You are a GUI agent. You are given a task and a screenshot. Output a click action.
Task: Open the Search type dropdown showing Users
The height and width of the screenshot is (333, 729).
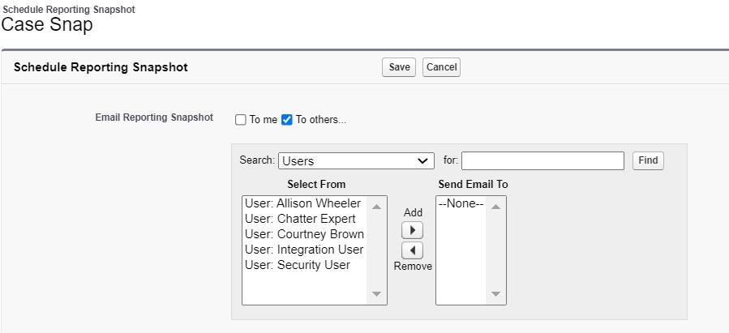pyautogui.click(x=356, y=161)
